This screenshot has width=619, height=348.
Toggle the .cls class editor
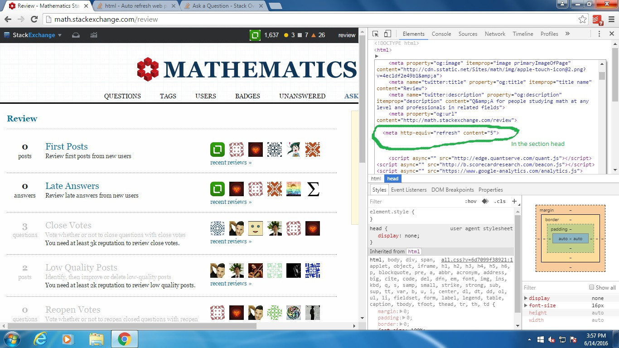[x=500, y=201]
